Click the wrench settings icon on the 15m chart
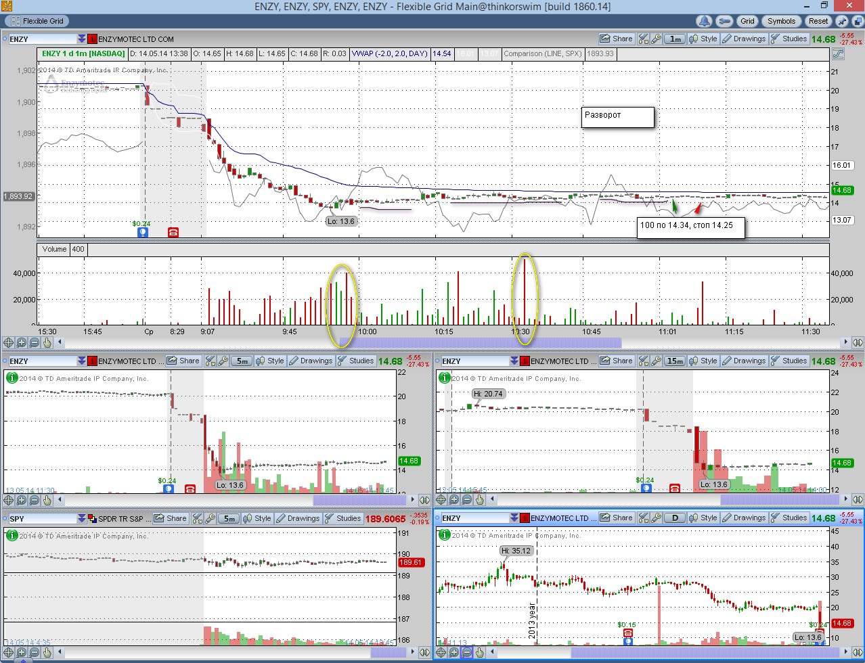The width and height of the screenshot is (865, 663). tap(656, 361)
